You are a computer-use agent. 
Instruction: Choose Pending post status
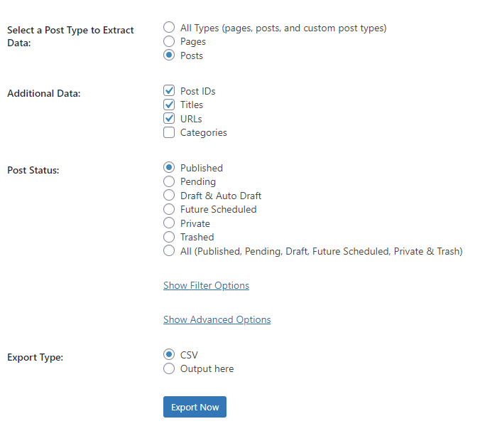169,181
